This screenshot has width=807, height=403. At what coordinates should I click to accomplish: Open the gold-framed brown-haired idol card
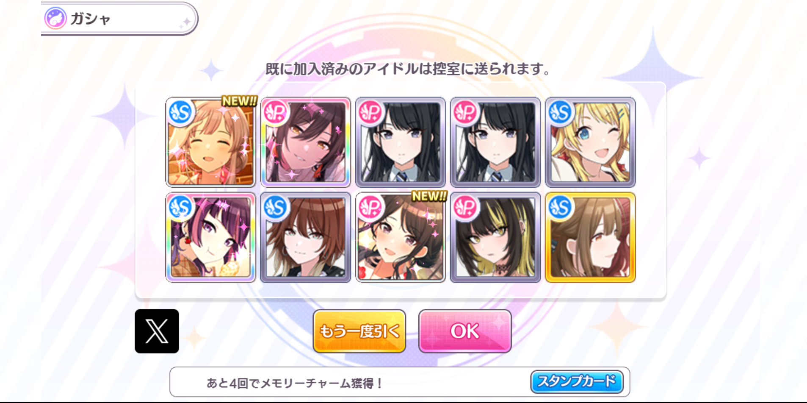590,237
